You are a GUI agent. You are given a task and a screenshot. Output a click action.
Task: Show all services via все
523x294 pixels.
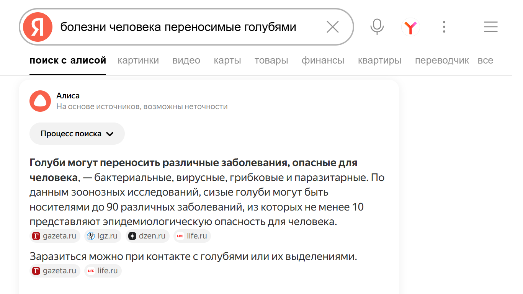pos(485,60)
